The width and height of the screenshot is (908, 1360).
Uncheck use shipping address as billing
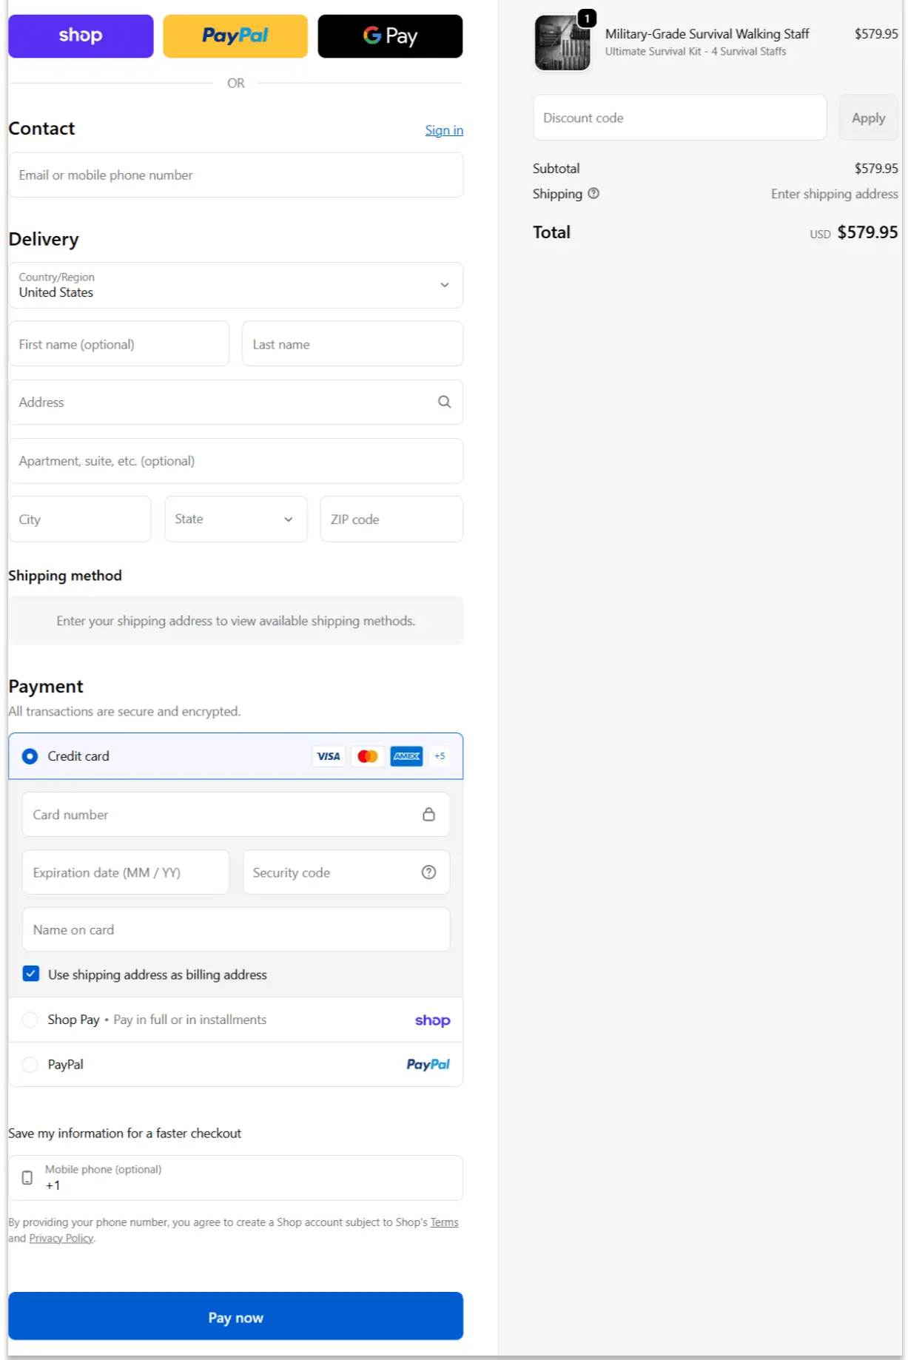30,974
